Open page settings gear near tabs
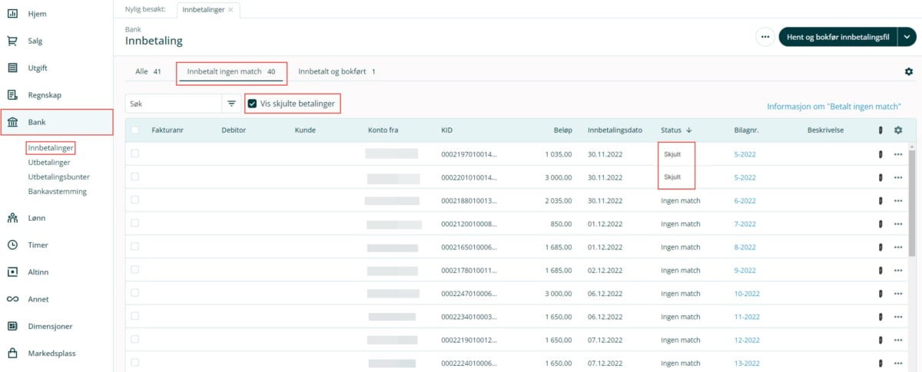The image size is (922, 372). 909,71
